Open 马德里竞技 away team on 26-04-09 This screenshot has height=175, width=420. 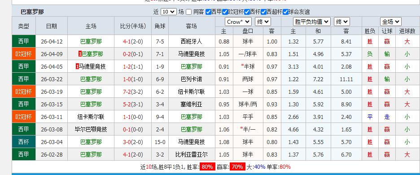pyautogui.click(x=192, y=54)
